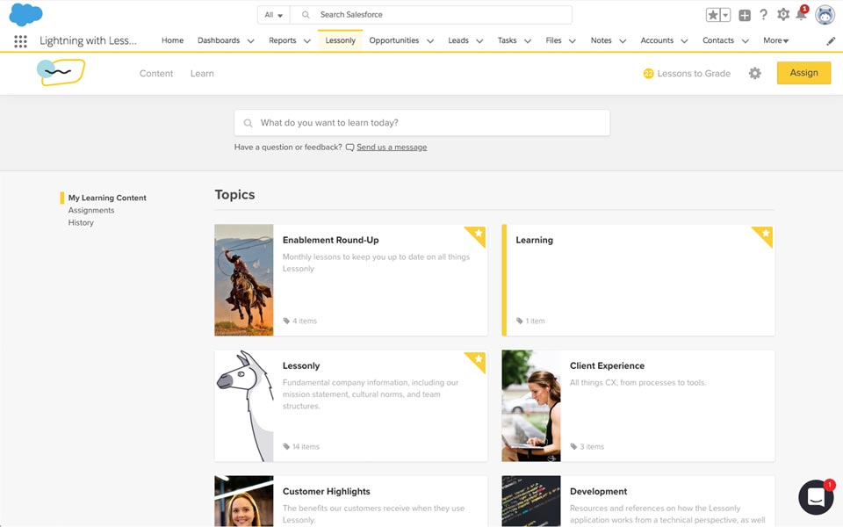Click the What do you want to learn field
Image resolution: width=843 pixels, height=527 pixels.
click(x=422, y=123)
